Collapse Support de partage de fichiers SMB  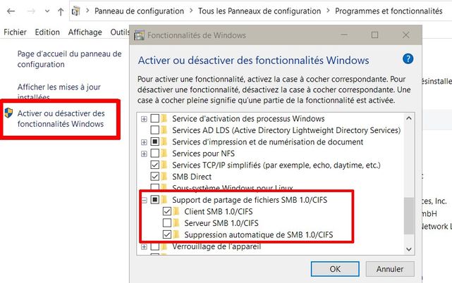pos(144,200)
